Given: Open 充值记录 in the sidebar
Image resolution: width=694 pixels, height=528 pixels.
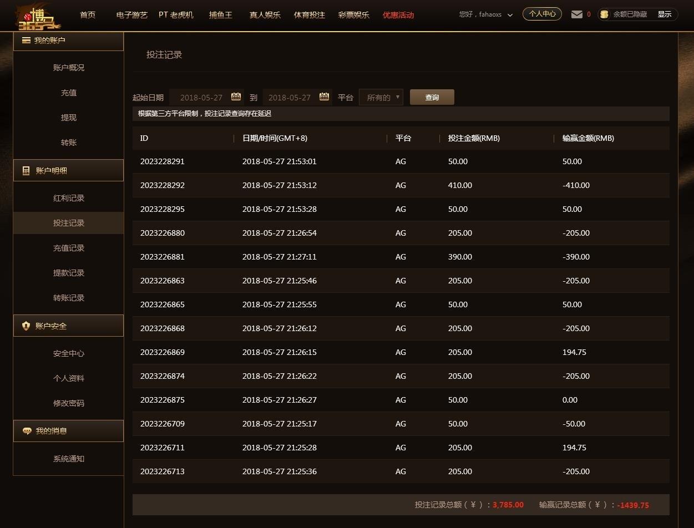Looking at the screenshot, I should tap(69, 248).
